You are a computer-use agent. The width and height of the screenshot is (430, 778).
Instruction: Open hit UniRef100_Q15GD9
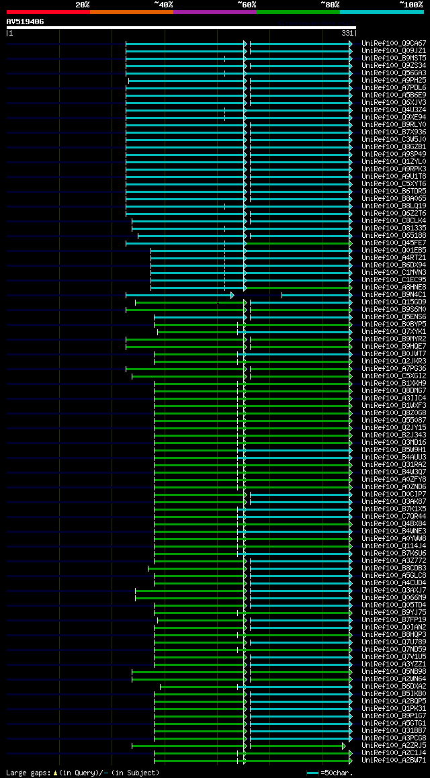(x=394, y=302)
